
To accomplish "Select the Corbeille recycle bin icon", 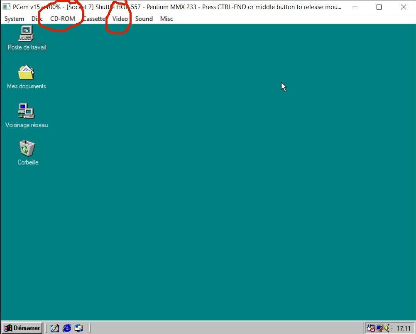I will [x=27, y=153].
